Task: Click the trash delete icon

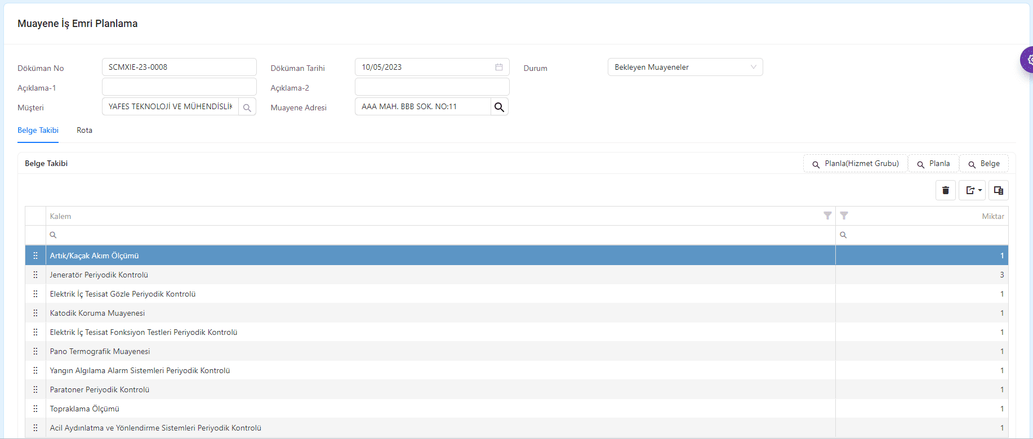Action: [946, 190]
